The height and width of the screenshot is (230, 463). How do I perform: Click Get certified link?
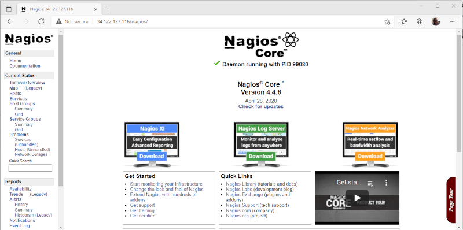(x=142, y=216)
